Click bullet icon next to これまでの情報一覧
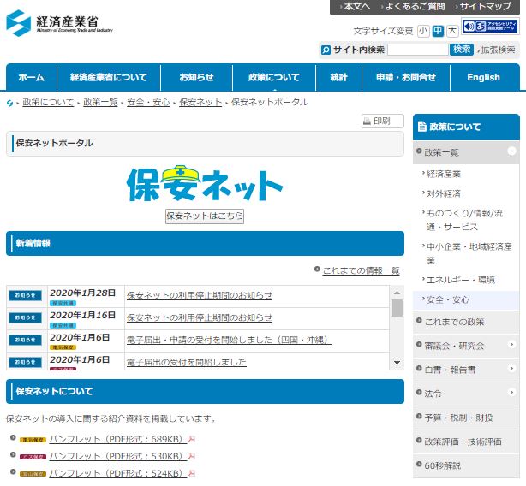The width and height of the screenshot is (526, 486). click(x=317, y=269)
